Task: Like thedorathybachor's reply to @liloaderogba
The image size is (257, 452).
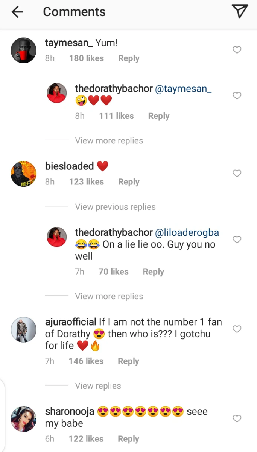Action: (237, 240)
